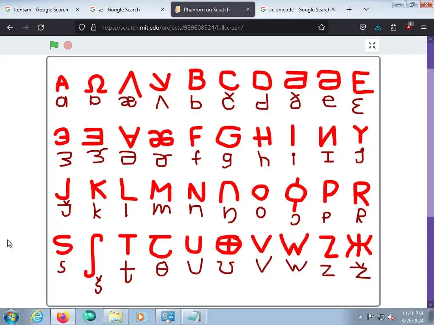Bookmark this page with the star icon
The image size is (434, 325).
click(x=321, y=28)
